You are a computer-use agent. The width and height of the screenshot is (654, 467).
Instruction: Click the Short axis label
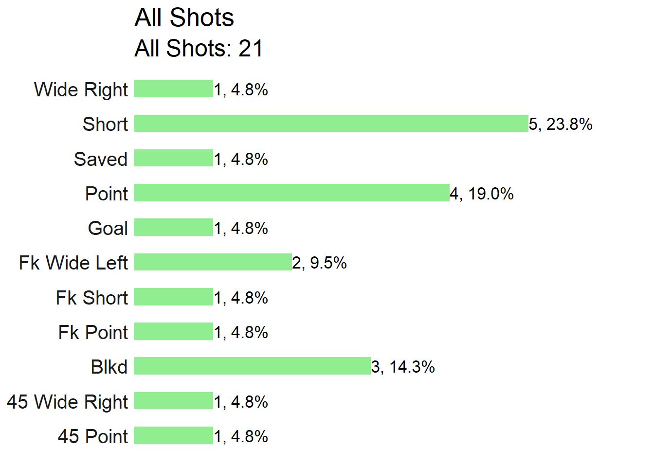pyautogui.click(x=105, y=124)
